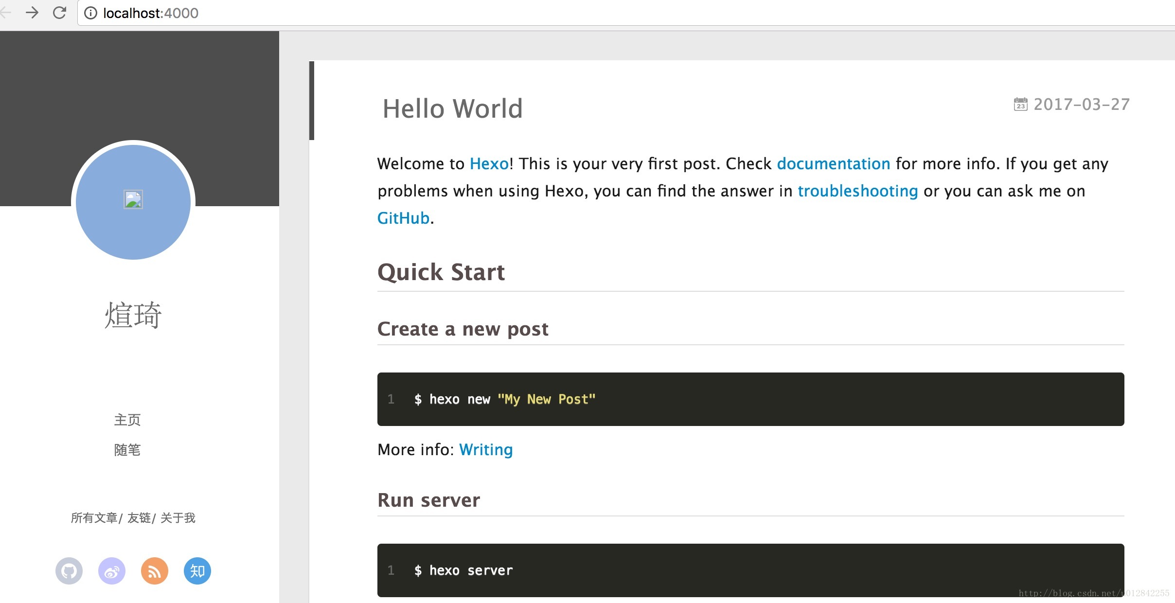Image resolution: width=1175 pixels, height=603 pixels.
Task: Open the Writing link after More info
Action: pos(486,450)
